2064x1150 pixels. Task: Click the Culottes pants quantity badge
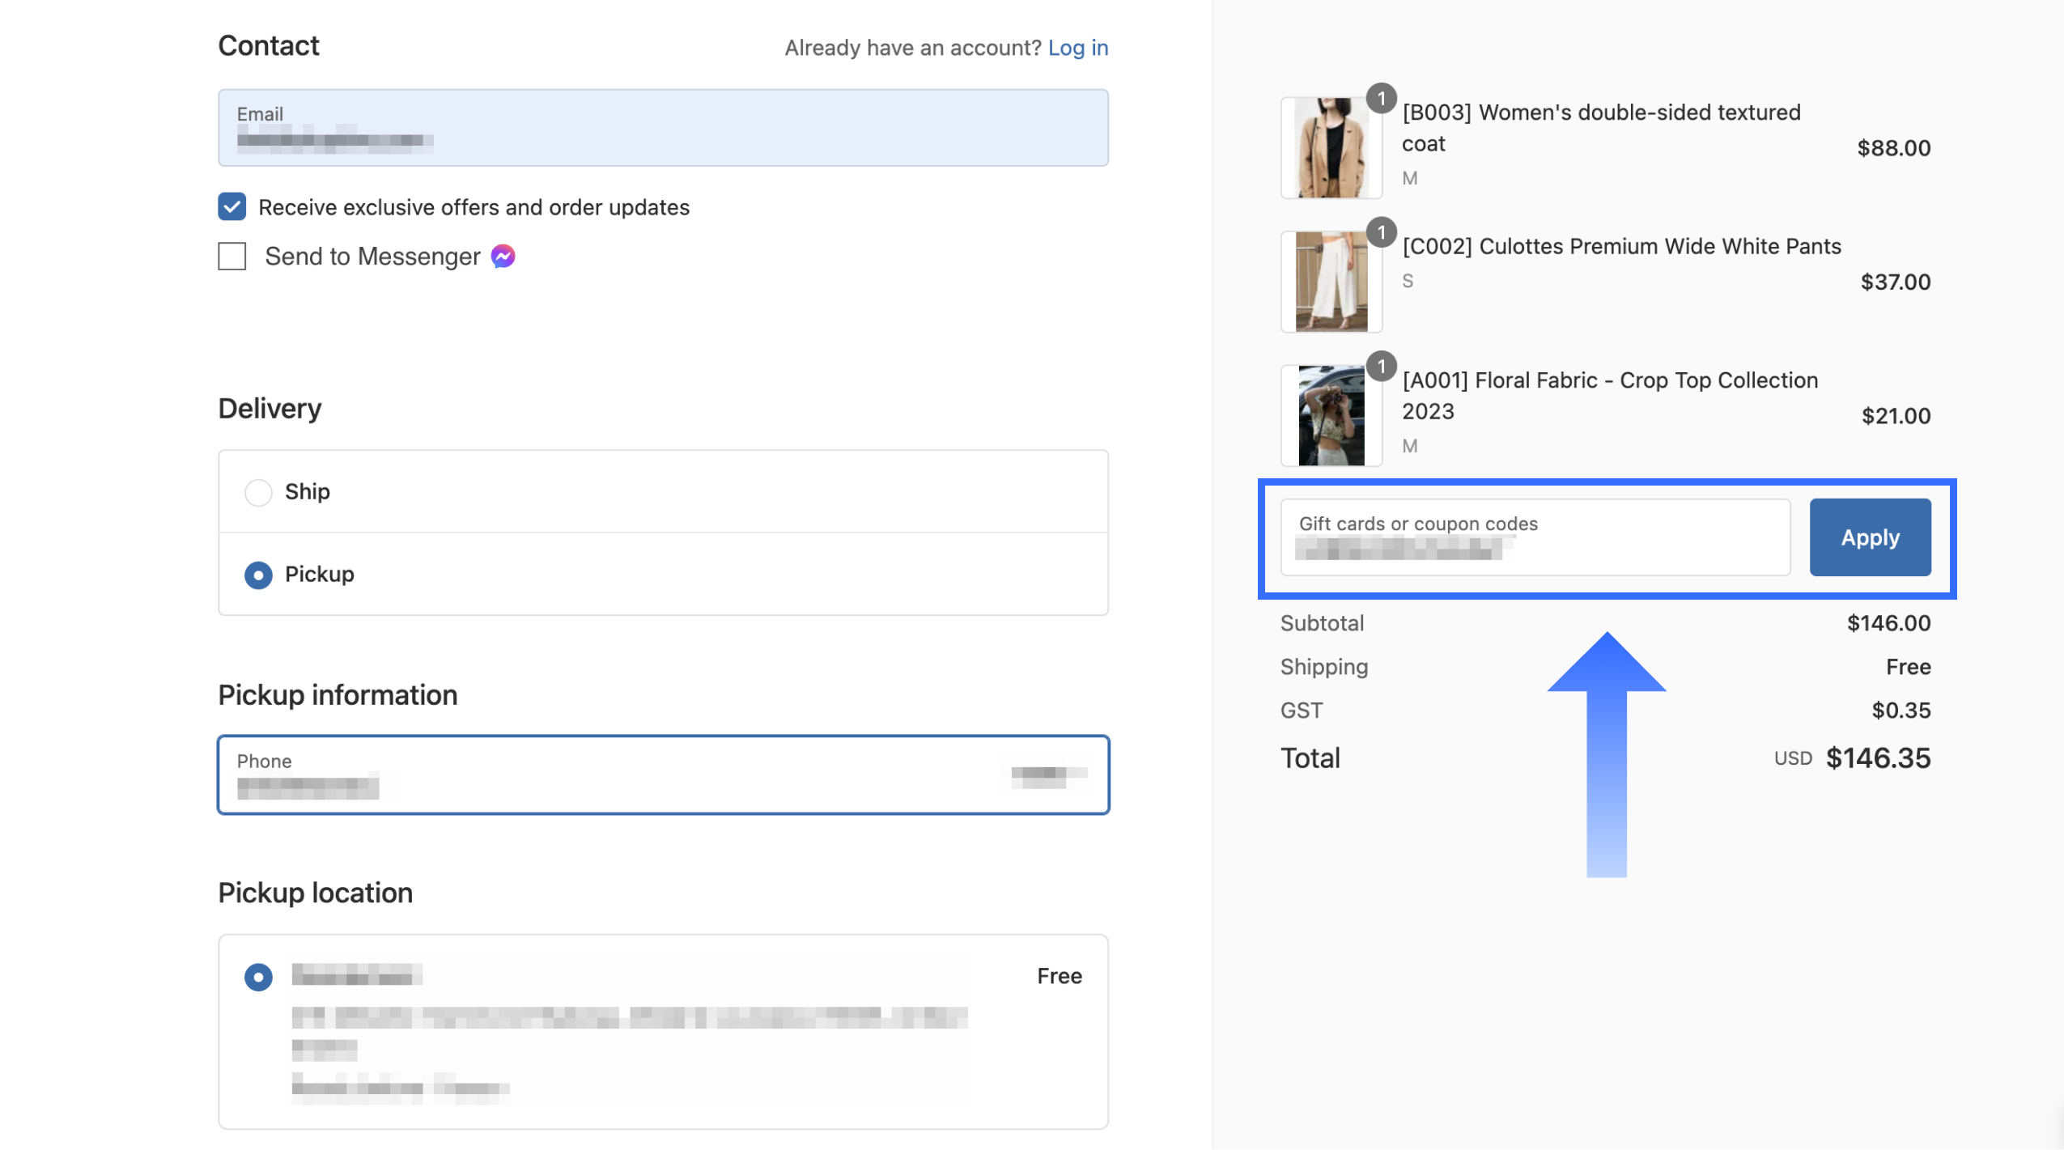pos(1381,233)
